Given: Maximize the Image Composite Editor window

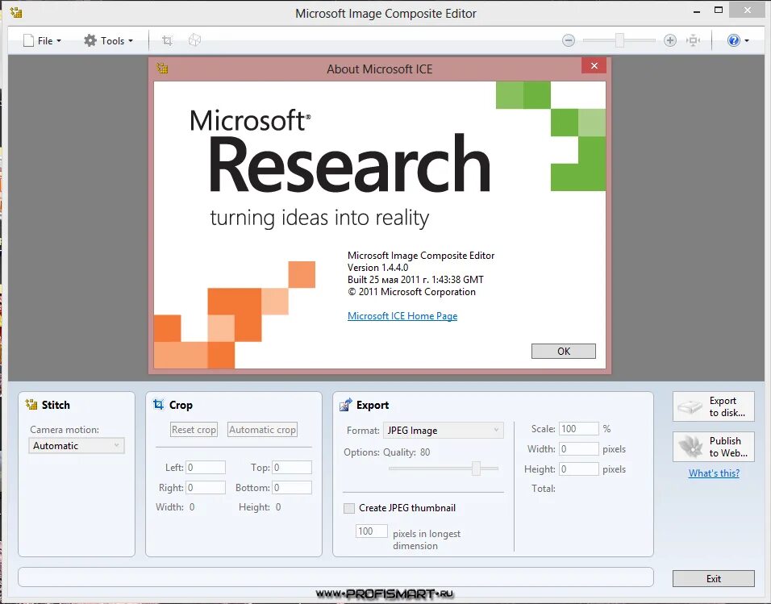Looking at the screenshot, I should [719, 10].
